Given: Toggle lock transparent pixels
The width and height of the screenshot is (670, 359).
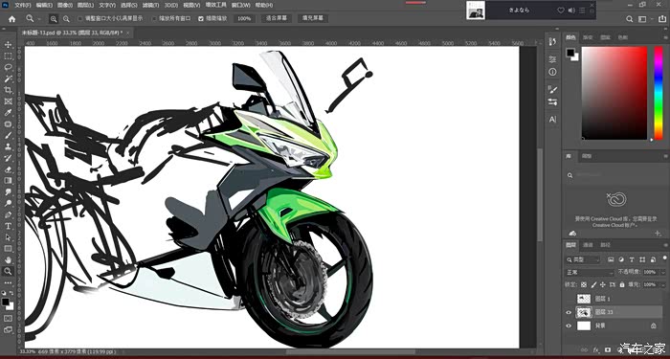Looking at the screenshot, I should click(584, 284).
